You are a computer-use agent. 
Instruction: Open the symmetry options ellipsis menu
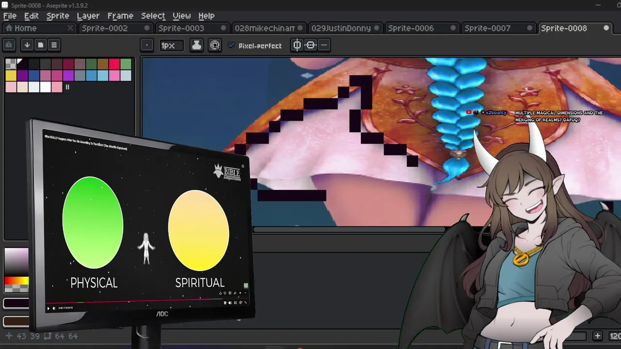pyautogui.click(x=324, y=45)
